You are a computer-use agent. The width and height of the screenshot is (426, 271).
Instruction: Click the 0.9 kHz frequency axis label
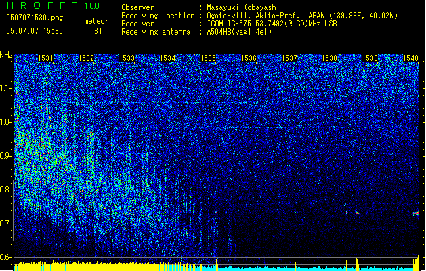pos(6,156)
